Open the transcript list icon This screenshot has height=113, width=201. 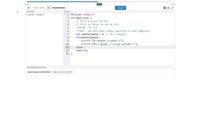pyautogui.click(x=169, y=8)
